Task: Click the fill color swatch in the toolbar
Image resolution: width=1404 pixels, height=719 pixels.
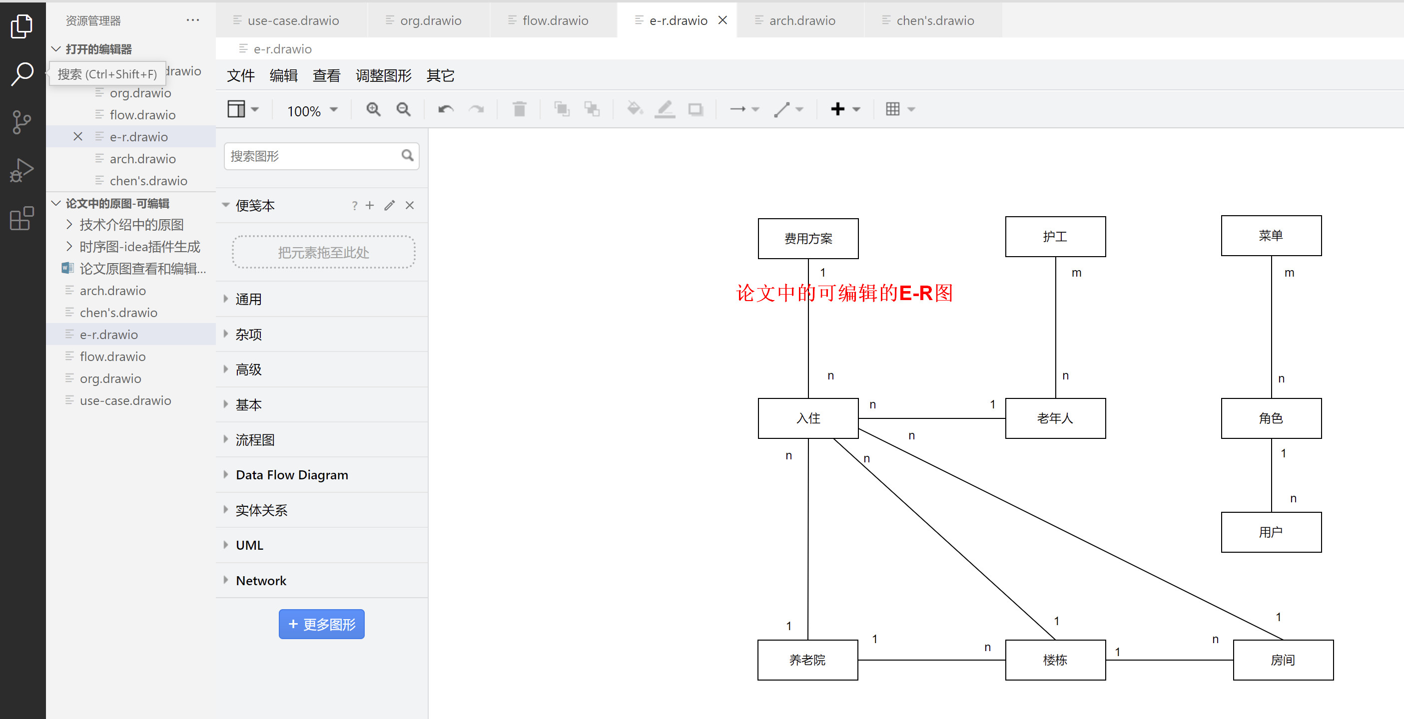Action: click(x=635, y=109)
